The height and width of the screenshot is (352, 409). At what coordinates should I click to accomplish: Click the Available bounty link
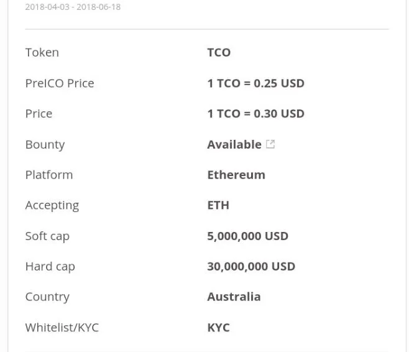234,144
